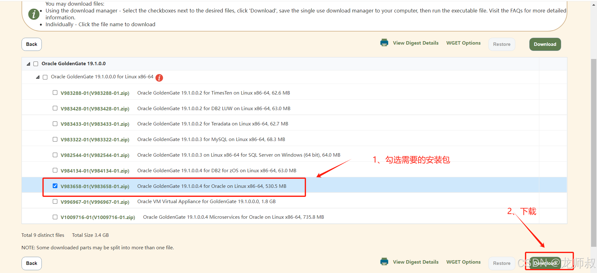Screen dimensions: 597x273
Task: Download file V983288-01.zip via its link
Action: [x=95, y=93]
